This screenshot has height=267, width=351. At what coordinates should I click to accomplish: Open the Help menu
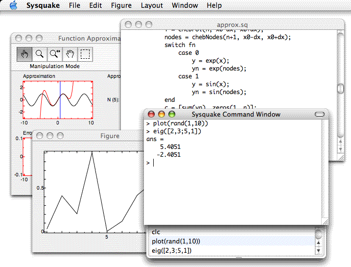click(214, 5)
